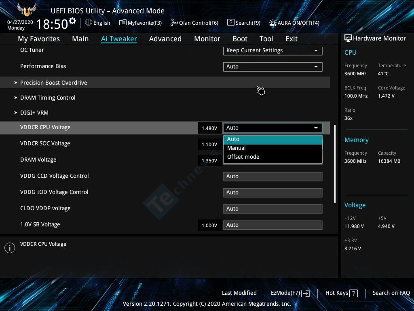The width and height of the screenshot is (414, 311).
Task: Open the Monitor tab
Action: 207,39
